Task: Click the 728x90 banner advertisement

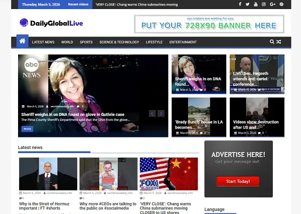Action: tap(209, 24)
